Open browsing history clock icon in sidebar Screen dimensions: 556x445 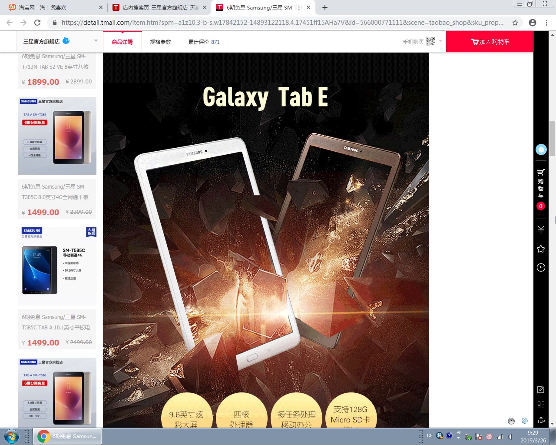pos(541,268)
